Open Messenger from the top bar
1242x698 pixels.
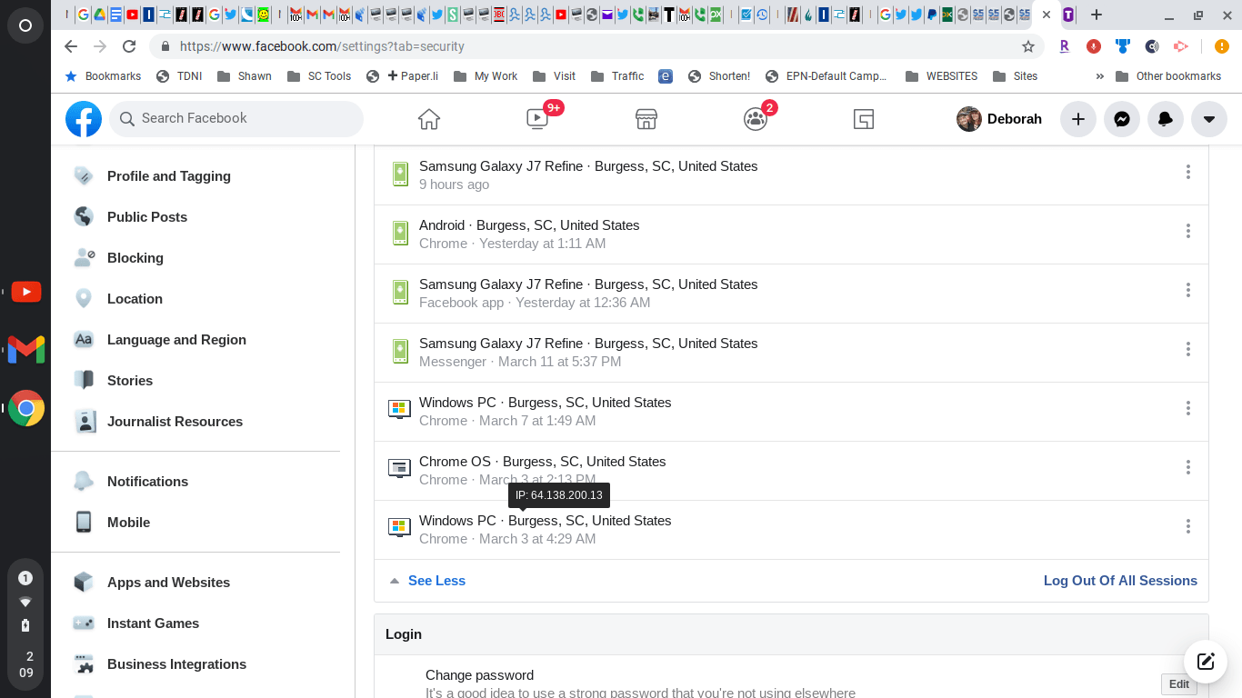[x=1121, y=119]
